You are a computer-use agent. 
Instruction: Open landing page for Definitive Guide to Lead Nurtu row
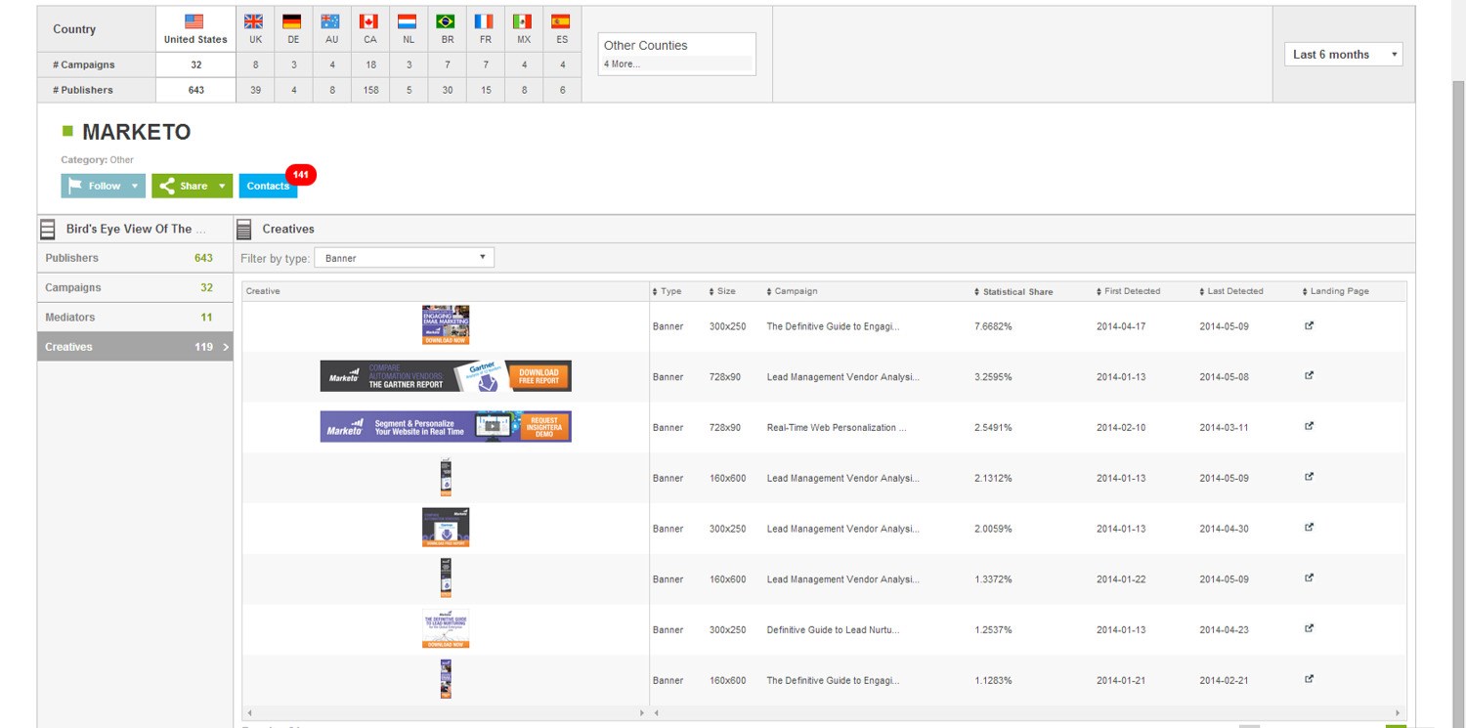pyautogui.click(x=1310, y=628)
